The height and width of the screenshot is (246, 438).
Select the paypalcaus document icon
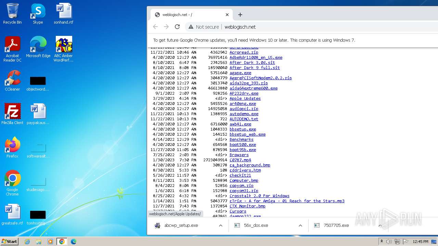click(x=38, y=114)
